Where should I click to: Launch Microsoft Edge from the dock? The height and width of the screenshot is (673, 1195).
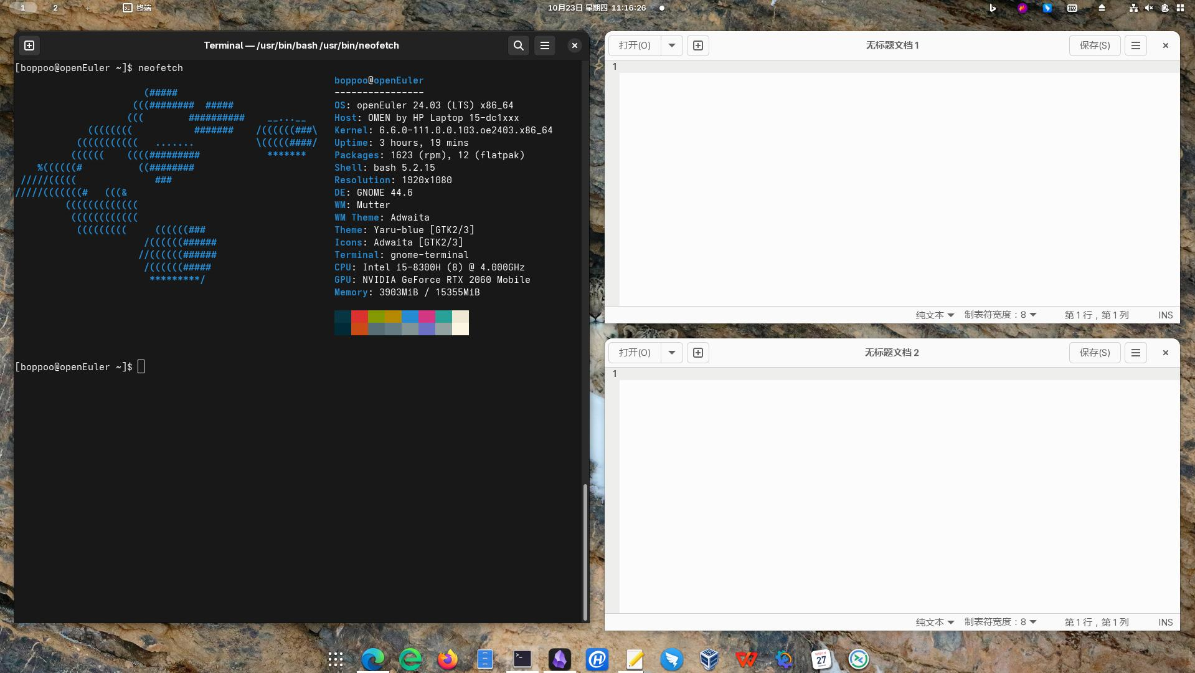[x=373, y=659]
